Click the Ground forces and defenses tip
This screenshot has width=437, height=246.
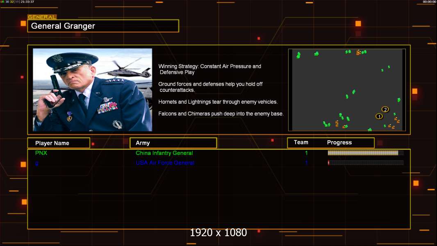[210, 87]
